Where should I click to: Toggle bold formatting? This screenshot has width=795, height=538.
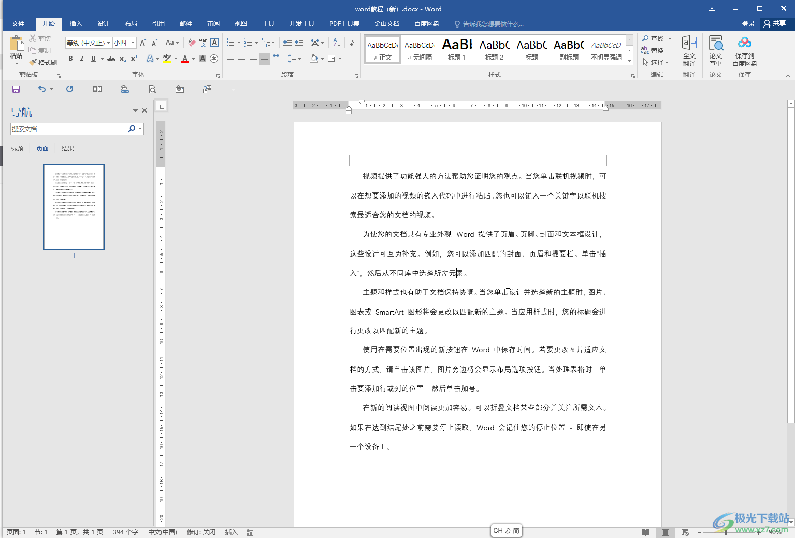pos(70,59)
